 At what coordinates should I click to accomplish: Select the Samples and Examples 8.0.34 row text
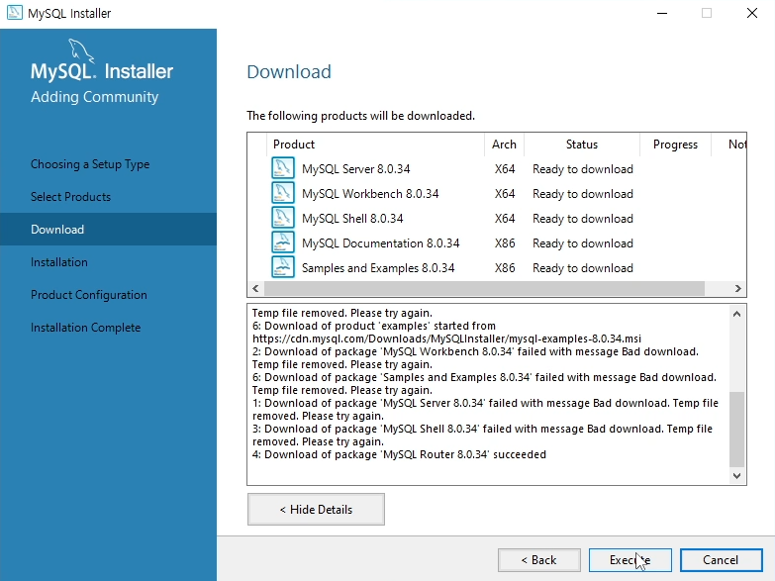378,268
